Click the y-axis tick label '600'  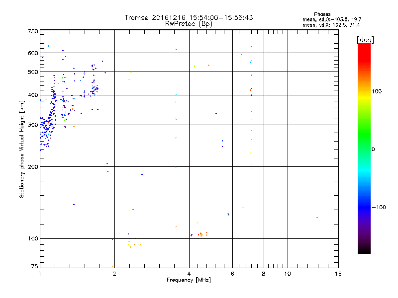pyautogui.click(x=33, y=53)
